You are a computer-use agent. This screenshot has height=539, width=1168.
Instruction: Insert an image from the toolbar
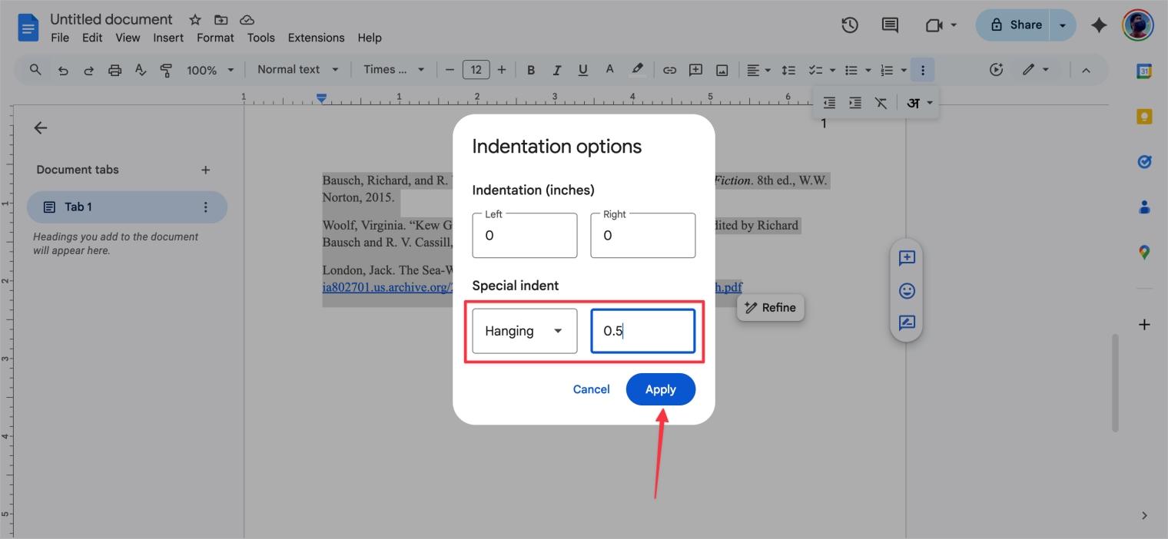722,69
